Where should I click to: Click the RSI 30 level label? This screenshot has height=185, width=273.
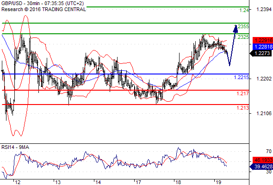click(269, 172)
